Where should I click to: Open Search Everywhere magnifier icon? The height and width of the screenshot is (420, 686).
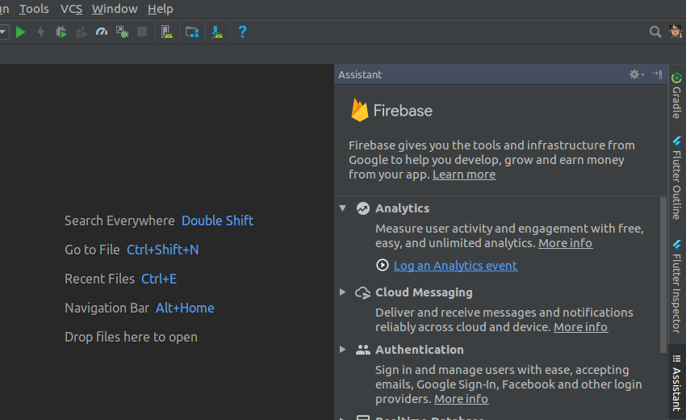tap(655, 32)
